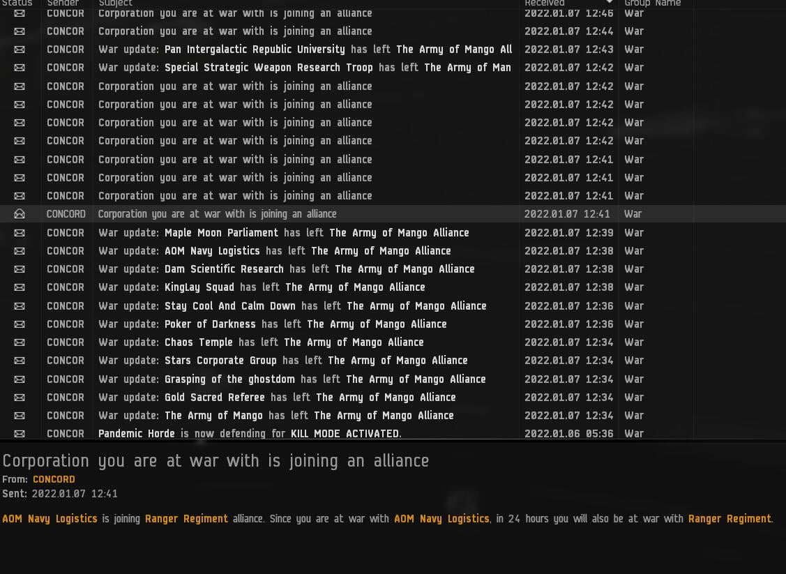Click envelope icon for Pandemic Horde defending mail

pyautogui.click(x=20, y=434)
